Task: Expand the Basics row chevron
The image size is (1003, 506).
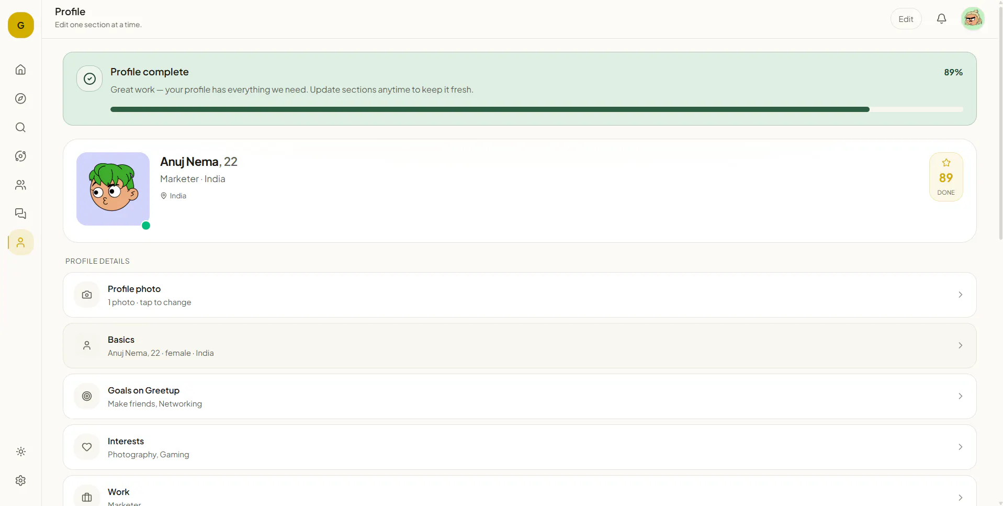Action: pos(960,345)
